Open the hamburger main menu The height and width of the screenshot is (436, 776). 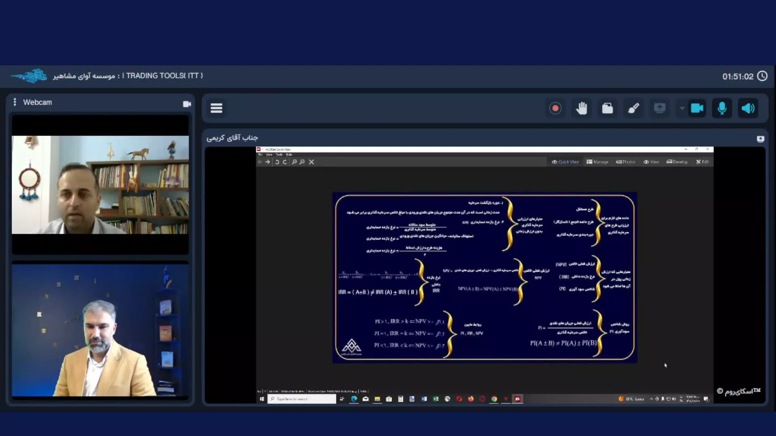[x=216, y=108]
